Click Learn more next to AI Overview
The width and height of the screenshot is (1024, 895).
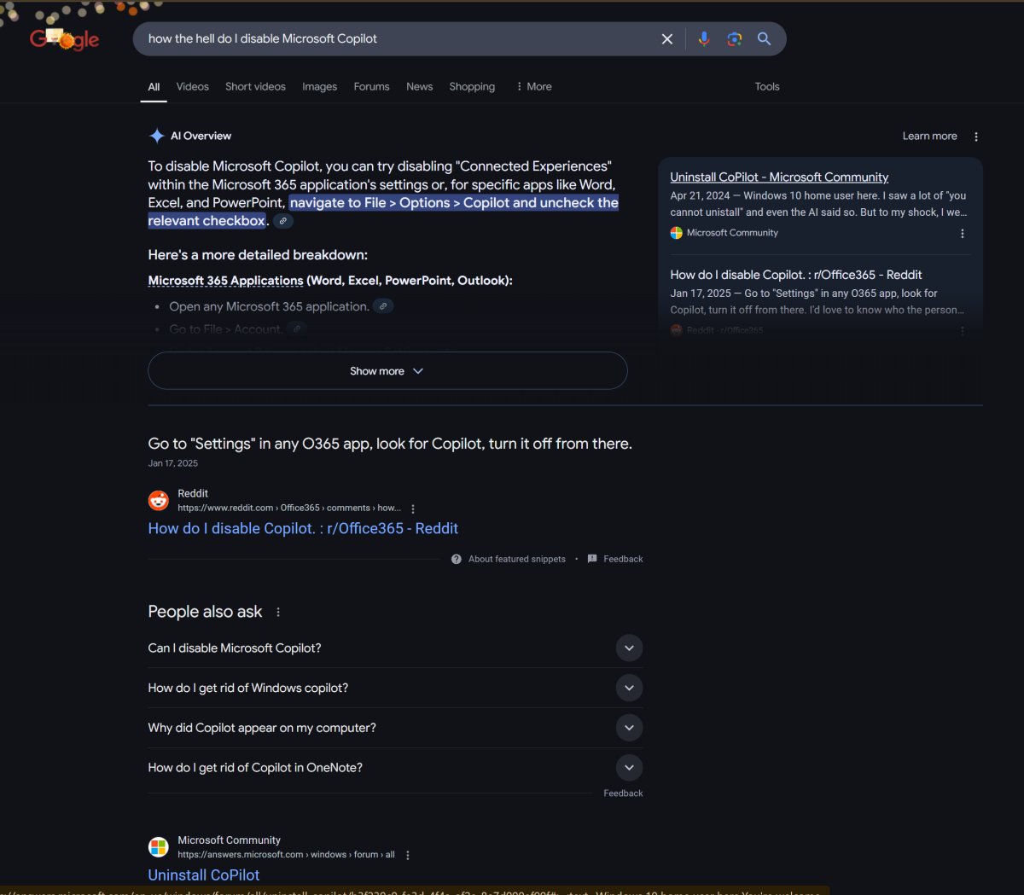click(x=929, y=137)
